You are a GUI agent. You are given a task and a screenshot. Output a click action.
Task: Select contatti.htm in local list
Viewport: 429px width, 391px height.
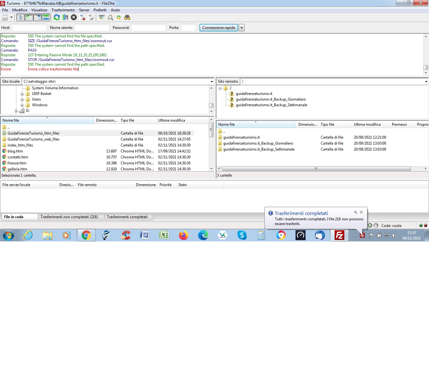[18, 157]
